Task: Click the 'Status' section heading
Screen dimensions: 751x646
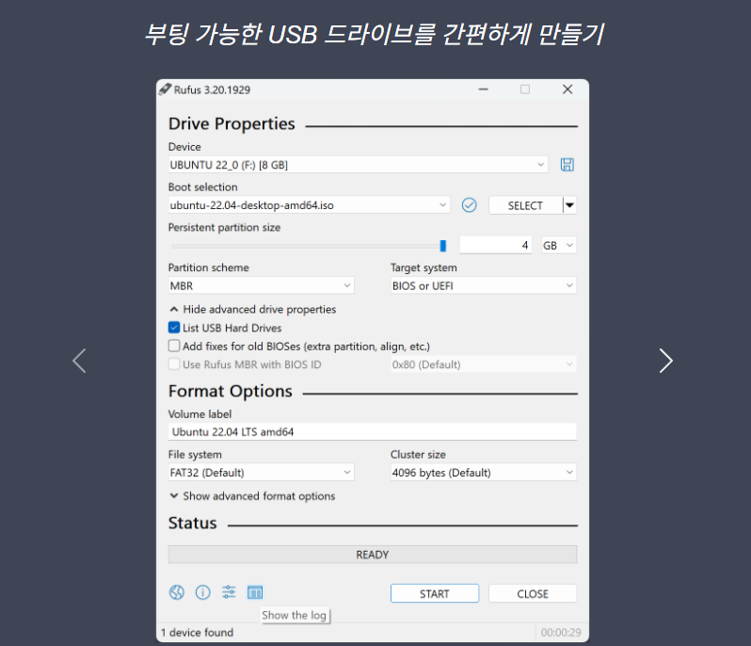Action: (193, 524)
